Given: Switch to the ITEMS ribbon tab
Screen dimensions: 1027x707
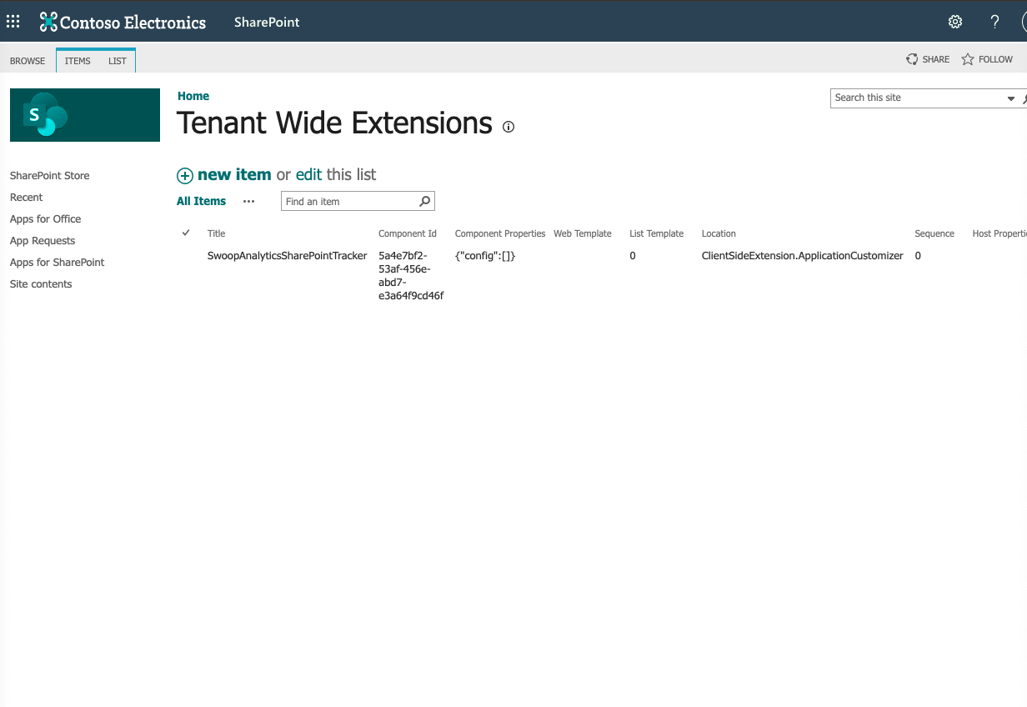Looking at the screenshot, I should pyautogui.click(x=78, y=61).
